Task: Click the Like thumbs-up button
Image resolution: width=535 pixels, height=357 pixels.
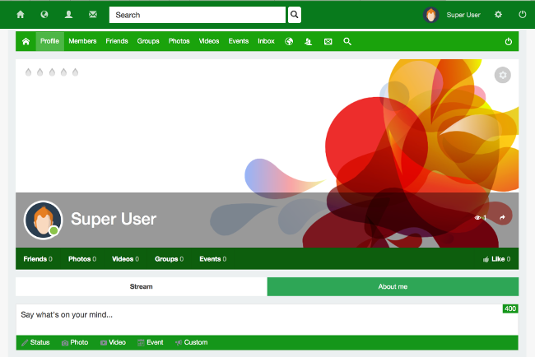Action: 497,259
